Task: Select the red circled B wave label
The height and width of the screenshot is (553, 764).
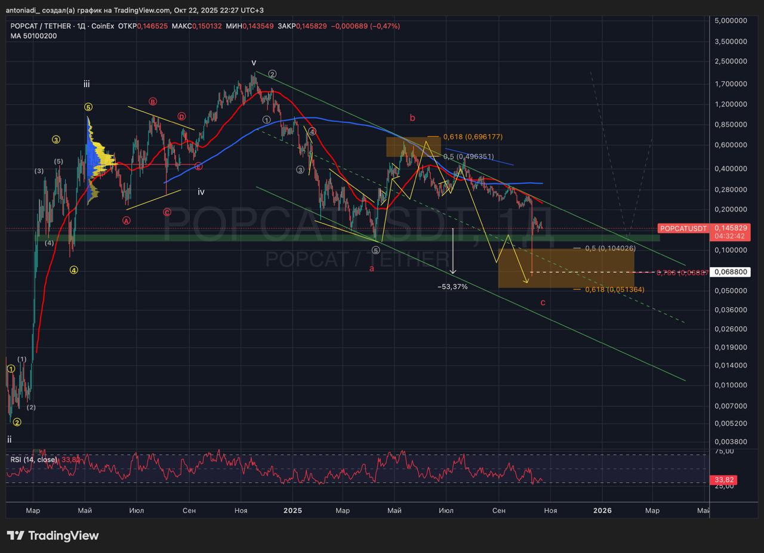Action: 153,101
